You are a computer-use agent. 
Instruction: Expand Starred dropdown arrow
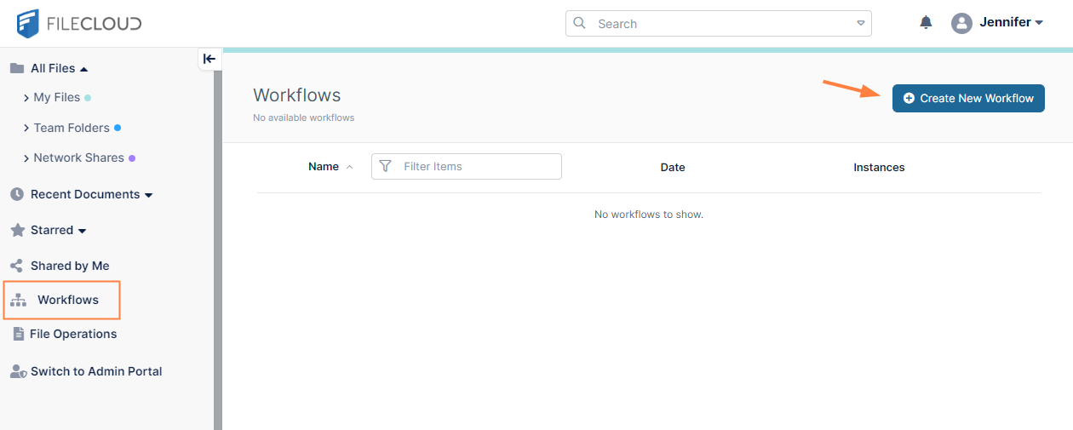tap(82, 231)
